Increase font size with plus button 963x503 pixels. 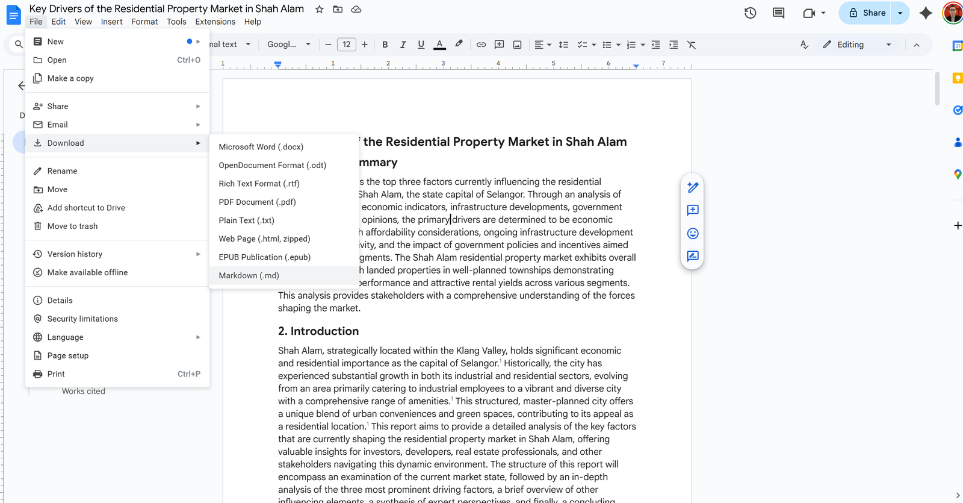(x=365, y=45)
